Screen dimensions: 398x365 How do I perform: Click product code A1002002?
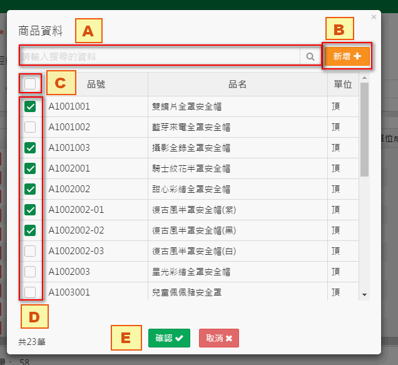point(69,189)
